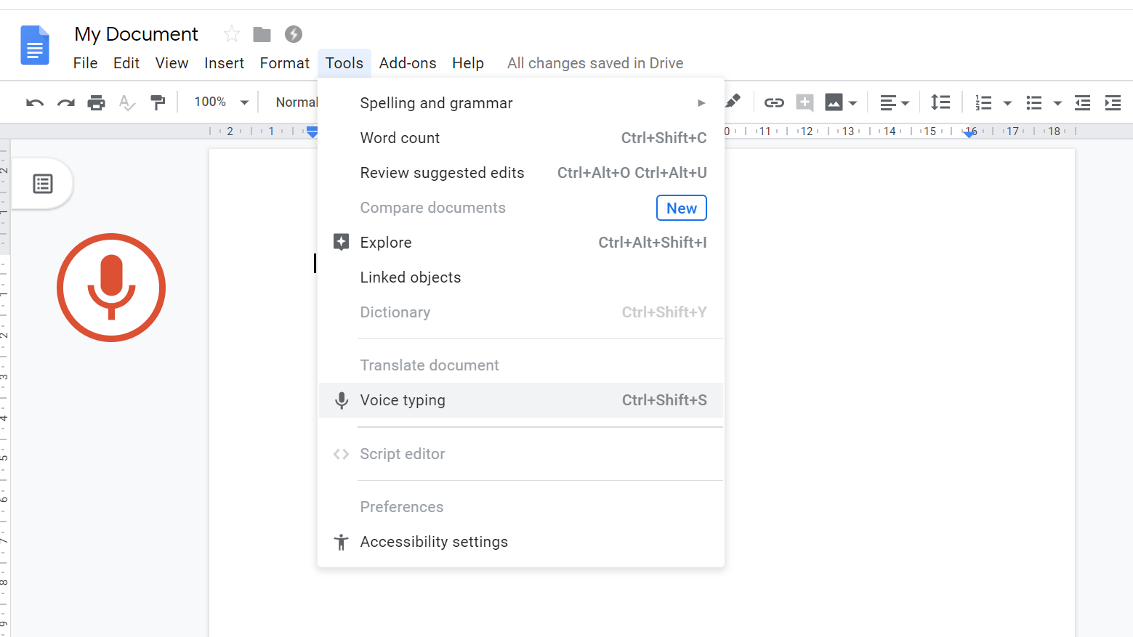Viewport: 1133px width, 637px height.
Task: Close the open Tools menu
Action: (x=344, y=63)
